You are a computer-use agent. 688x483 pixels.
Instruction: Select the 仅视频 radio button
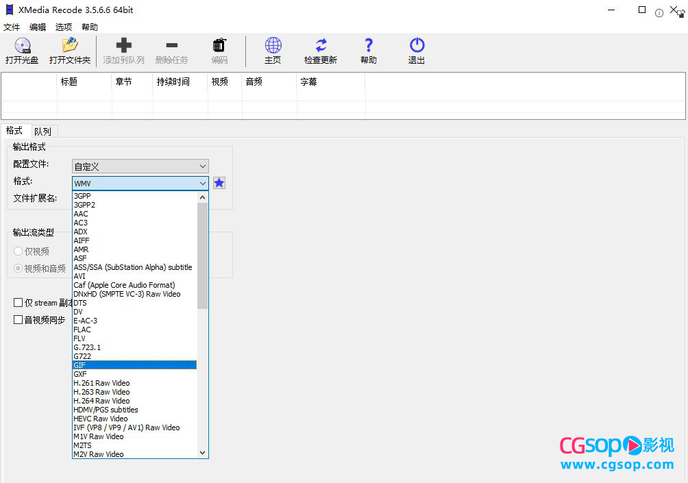point(19,251)
